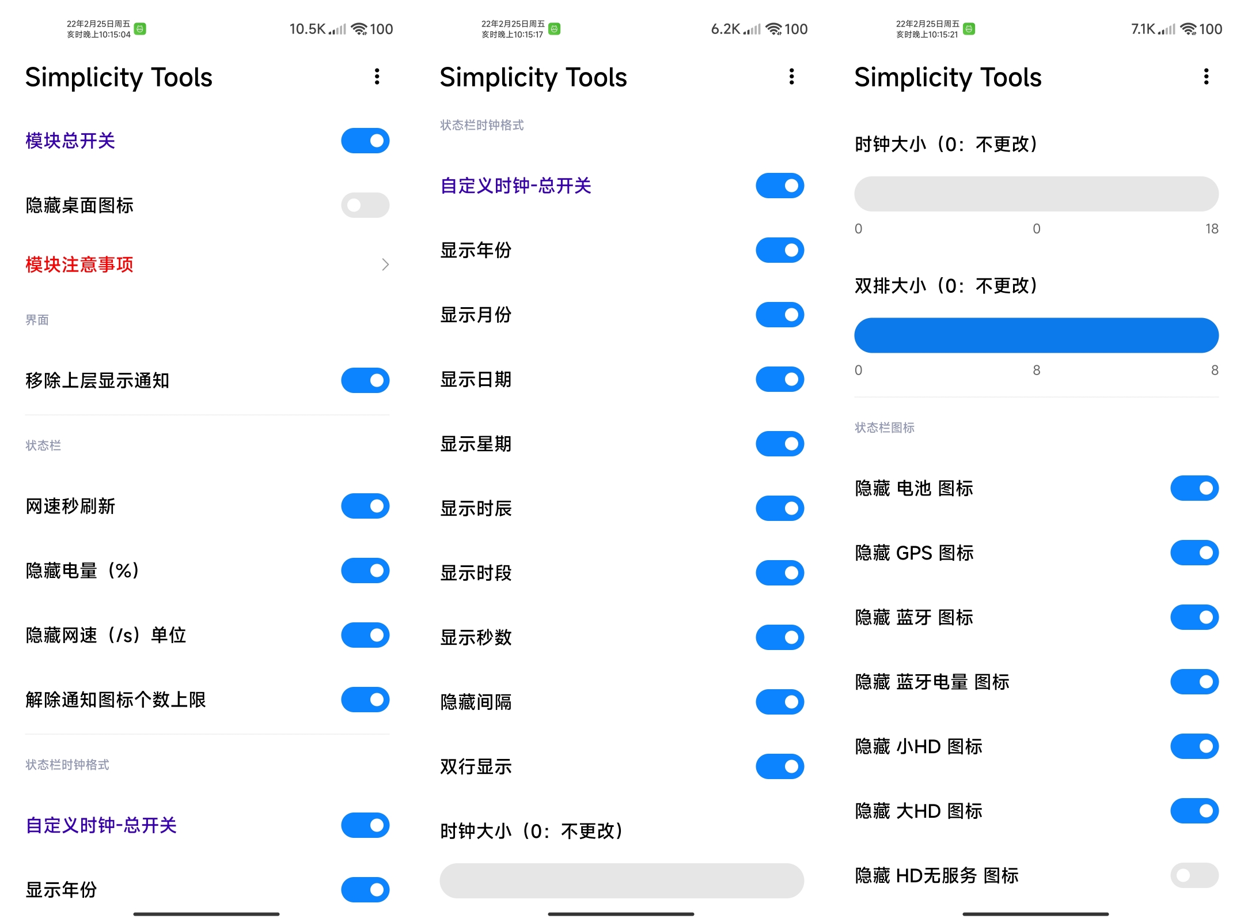Tap the Wi-Fi icon beside 7.1K speed
The width and height of the screenshot is (1244, 922).
tap(1188, 29)
